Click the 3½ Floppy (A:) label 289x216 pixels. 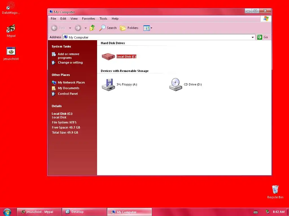tap(127, 84)
